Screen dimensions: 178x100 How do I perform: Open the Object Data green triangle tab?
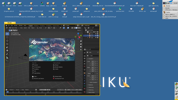pos(85,86)
